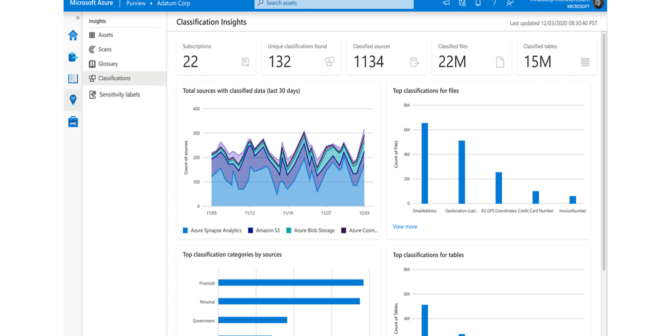Click the Credit Card Number bar
This screenshot has width=672, height=336.
pos(536,197)
